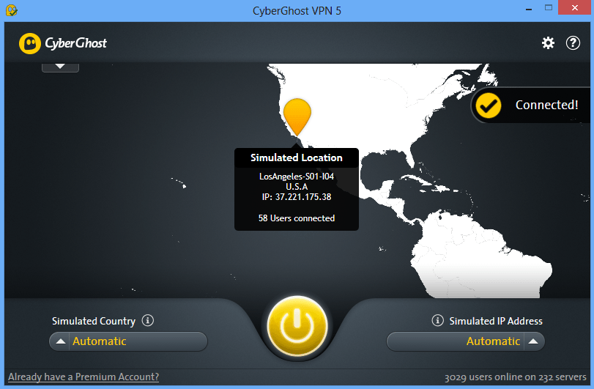Select the Automatic country field
Image resolution: width=594 pixels, height=389 pixels.
(128, 341)
